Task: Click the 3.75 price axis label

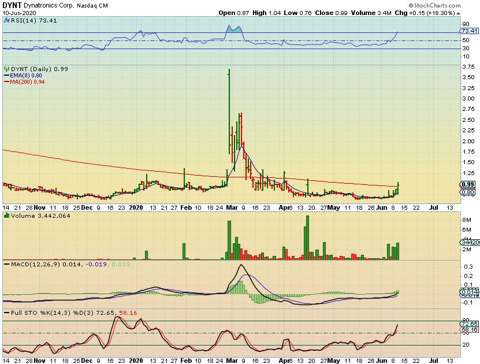Action: click(x=468, y=67)
